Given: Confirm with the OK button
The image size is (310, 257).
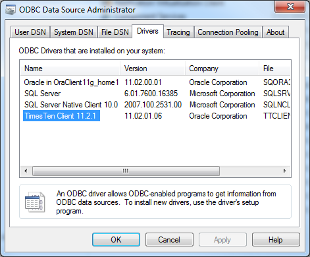Looking at the screenshot, I should (x=116, y=240).
